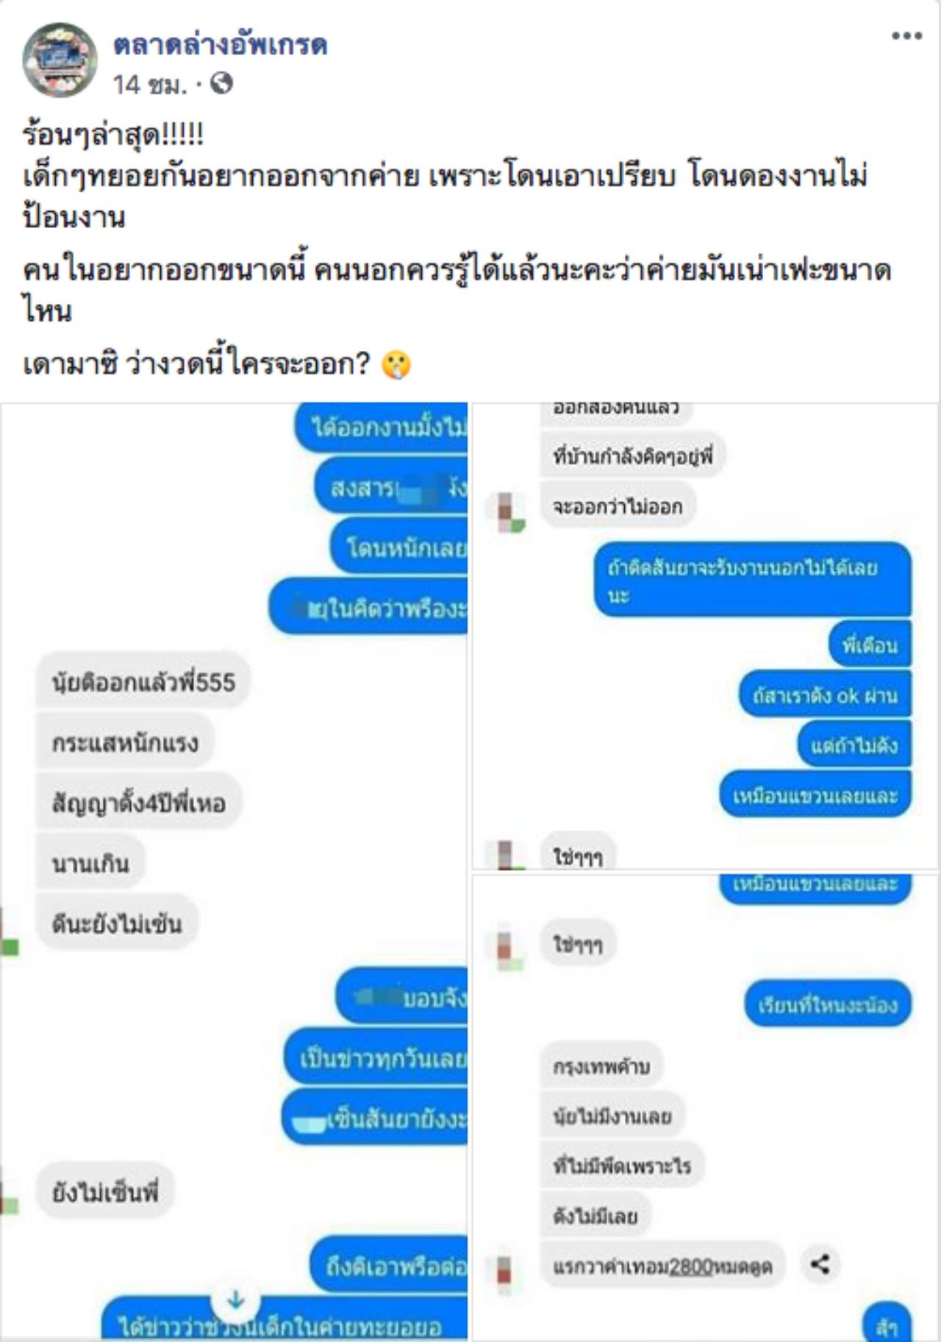Select the เรียนที่ไหนนะน้อง blue bubble
The image size is (941, 1342).
(829, 1004)
